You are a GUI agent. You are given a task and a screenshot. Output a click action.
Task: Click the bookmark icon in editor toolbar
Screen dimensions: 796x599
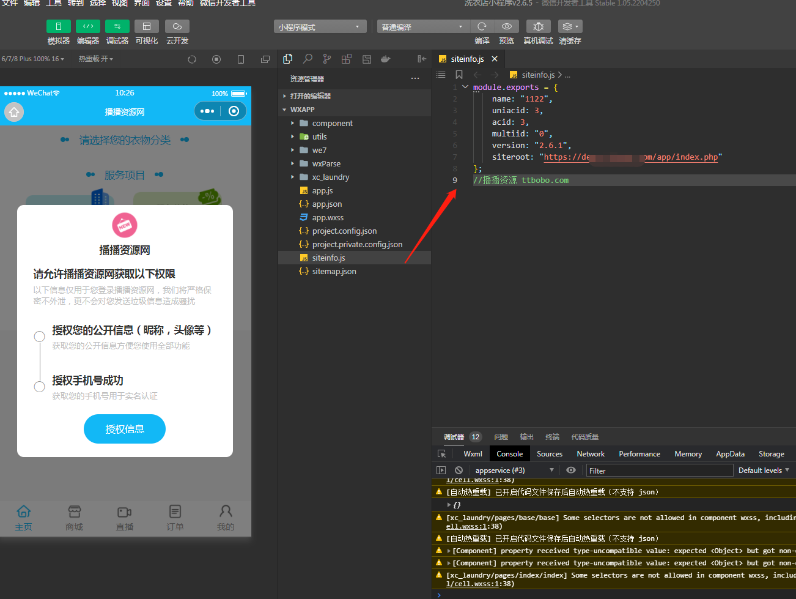click(459, 75)
